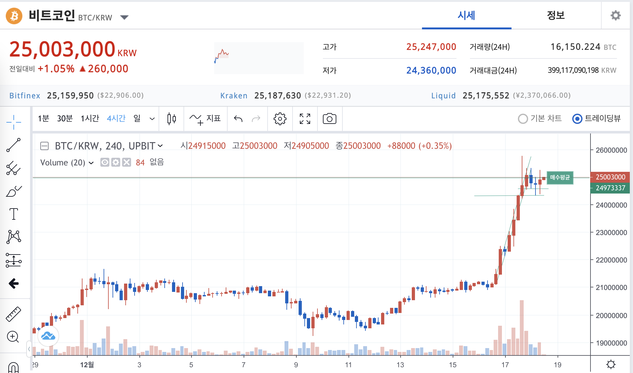Viewport: 633px width, 373px height.
Task: Switch to the 시세 tab
Action: (466, 15)
